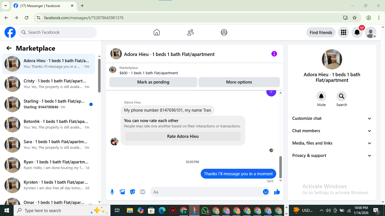Click 'Thanks I'll message you in a moment' bubble

pos(238,174)
